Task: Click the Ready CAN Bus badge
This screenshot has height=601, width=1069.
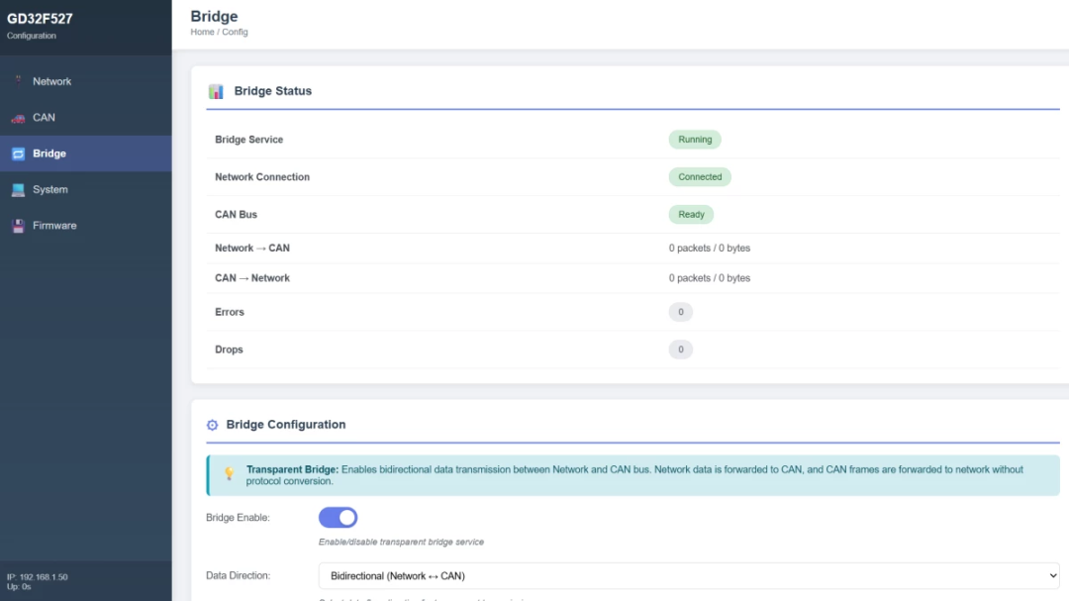Action: point(691,215)
